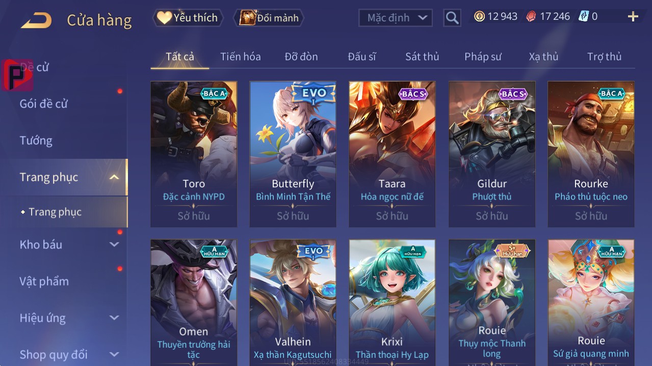Open Tướng in the sidebar

coord(36,140)
